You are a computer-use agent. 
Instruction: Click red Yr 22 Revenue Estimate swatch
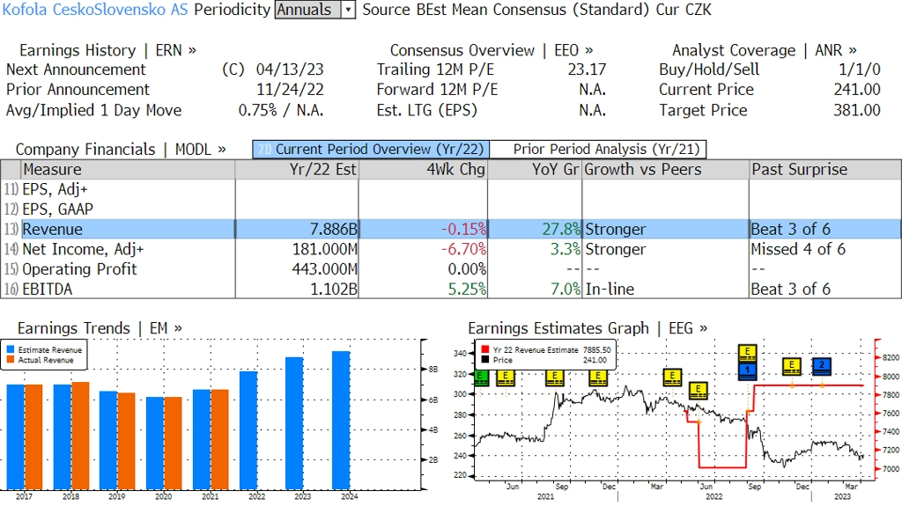coord(485,349)
